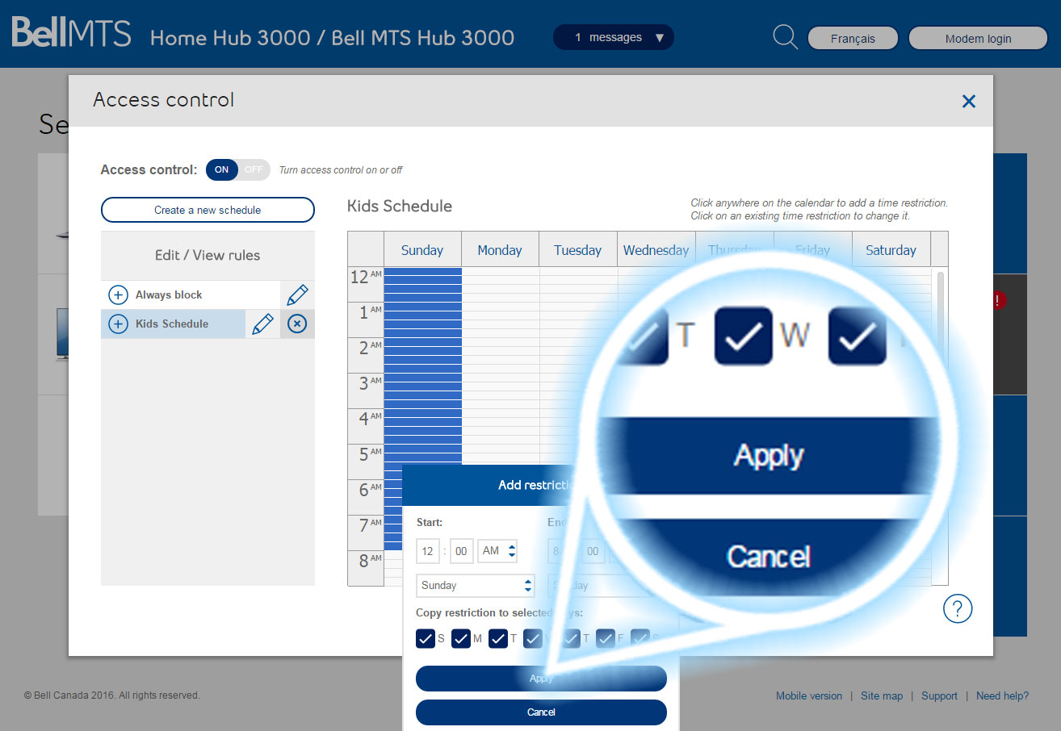Open the messages dropdown in the header
1061x731 pixels.
point(613,37)
